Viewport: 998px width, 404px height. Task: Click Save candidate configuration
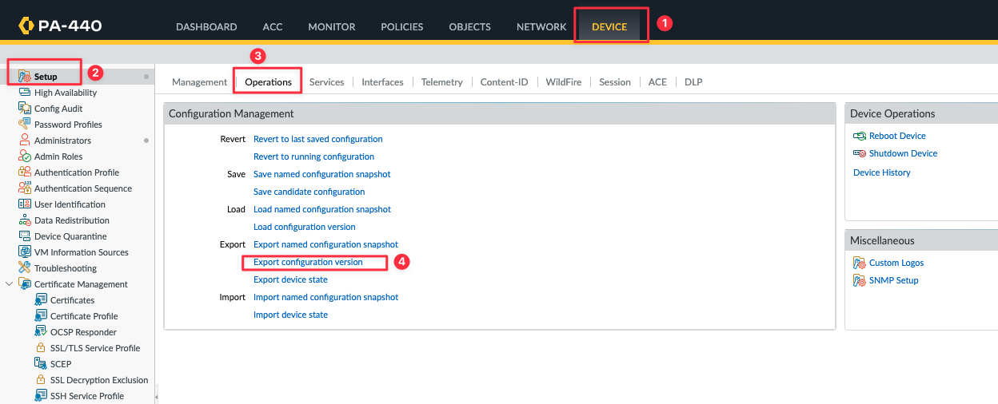pos(309,192)
